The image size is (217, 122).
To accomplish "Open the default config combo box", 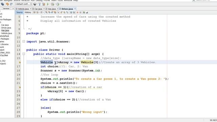I will coord(24,4).
